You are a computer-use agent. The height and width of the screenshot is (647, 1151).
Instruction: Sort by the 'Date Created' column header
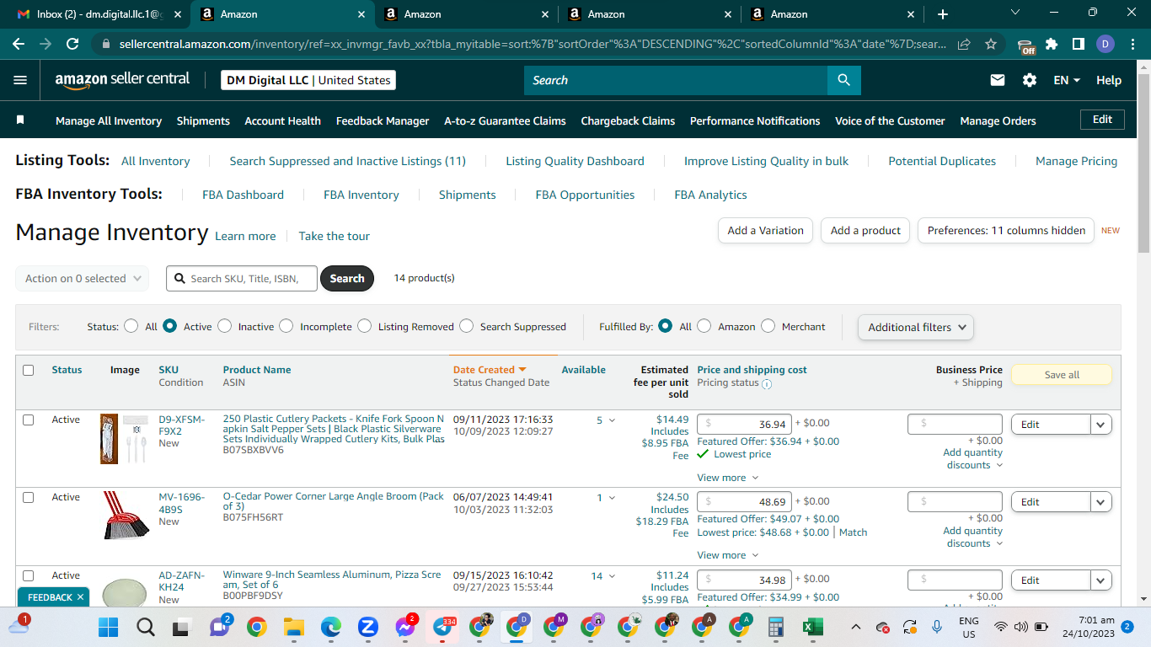[x=490, y=370]
